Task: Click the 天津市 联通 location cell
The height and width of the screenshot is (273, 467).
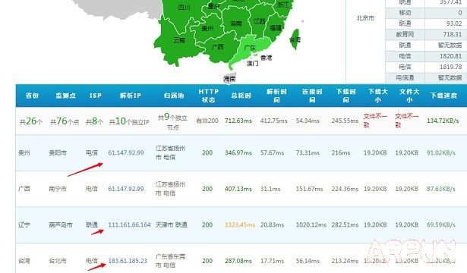Action: click(172, 224)
